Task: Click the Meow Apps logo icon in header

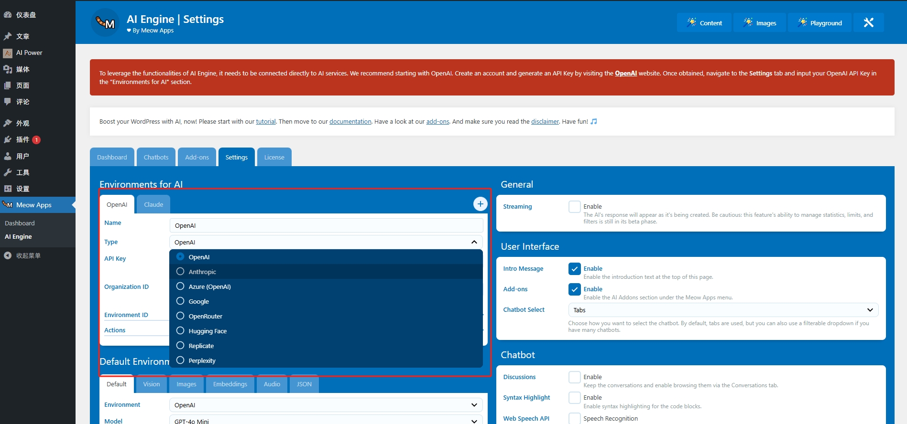Action: tap(105, 22)
